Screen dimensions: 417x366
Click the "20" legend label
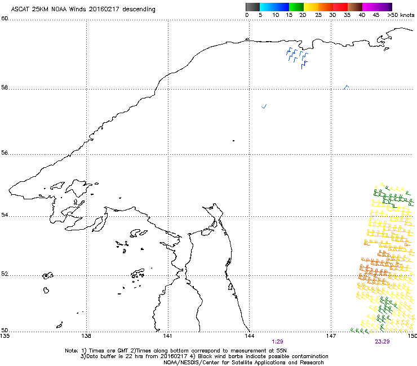click(303, 15)
